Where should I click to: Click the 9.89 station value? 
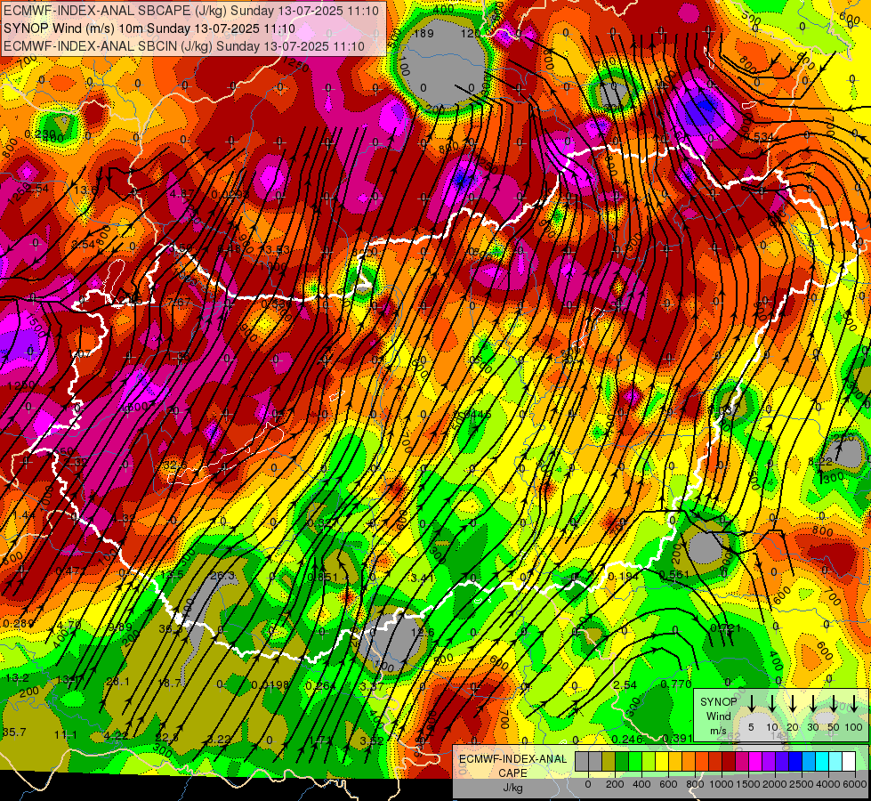[120, 627]
